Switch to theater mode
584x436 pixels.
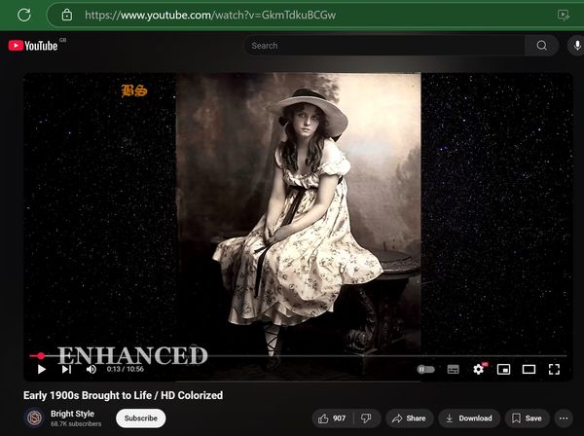pos(529,370)
